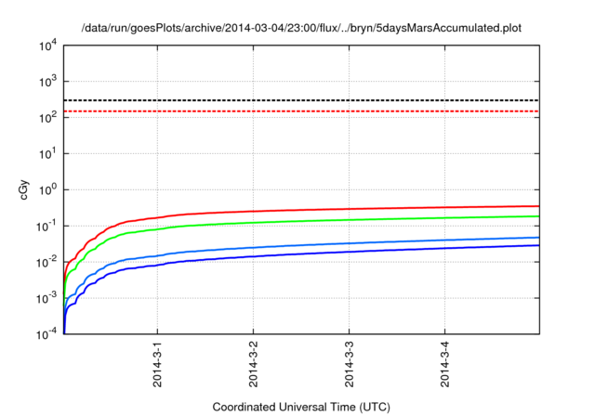Viewport: 595px width, 416px height.
Task: Click the 10^3 y-axis tick label
Action: pos(47,82)
